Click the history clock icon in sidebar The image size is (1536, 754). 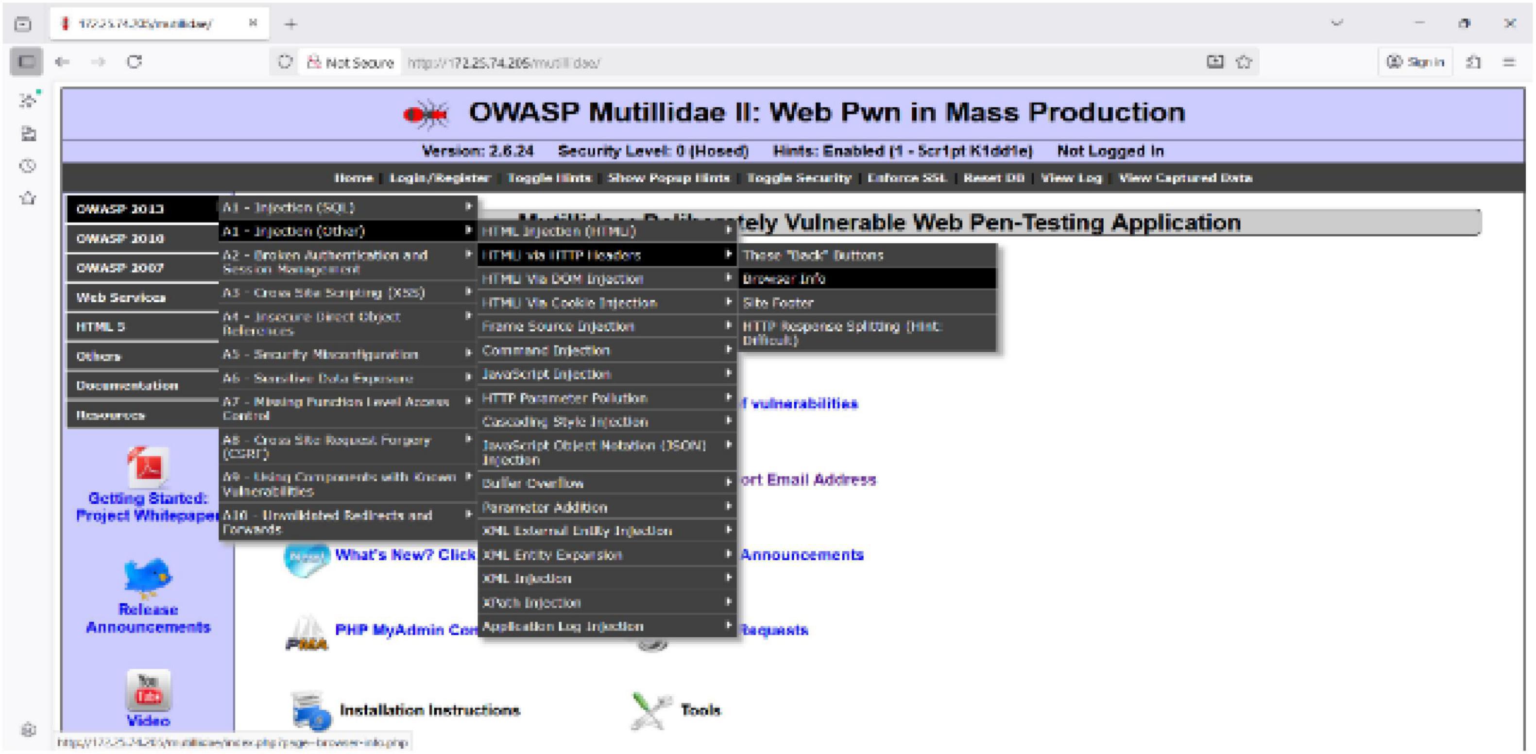click(28, 166)
